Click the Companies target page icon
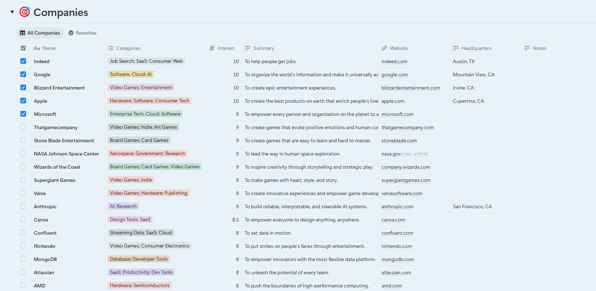Image resolution: width=596 pixels, height=291 pixels. pos(24,12)
